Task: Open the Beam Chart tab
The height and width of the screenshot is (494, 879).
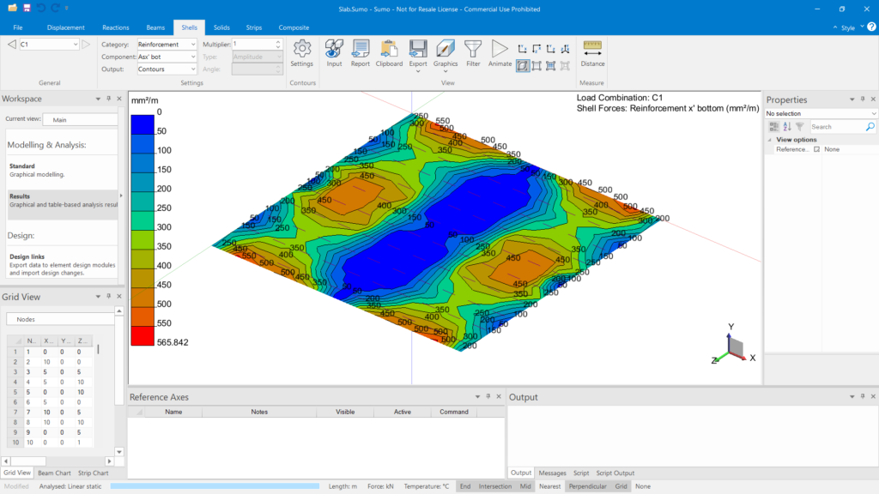Action: (x=55, y=473)
